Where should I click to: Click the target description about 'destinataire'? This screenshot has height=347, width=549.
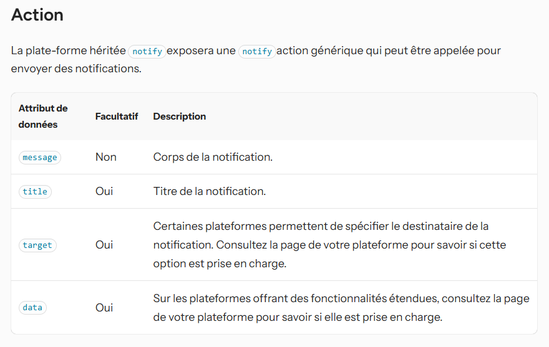(329, 245)
